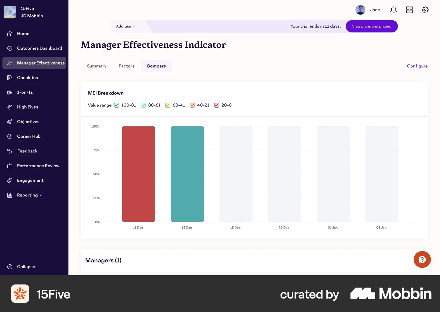This screenshot has width=440, height=312.
Task: Click the Performance Review clipboard icon
Action: click(x=10, y=166)
